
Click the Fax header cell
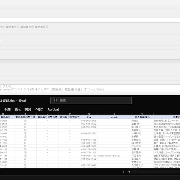pyautogui.click(x=89, y=117)
